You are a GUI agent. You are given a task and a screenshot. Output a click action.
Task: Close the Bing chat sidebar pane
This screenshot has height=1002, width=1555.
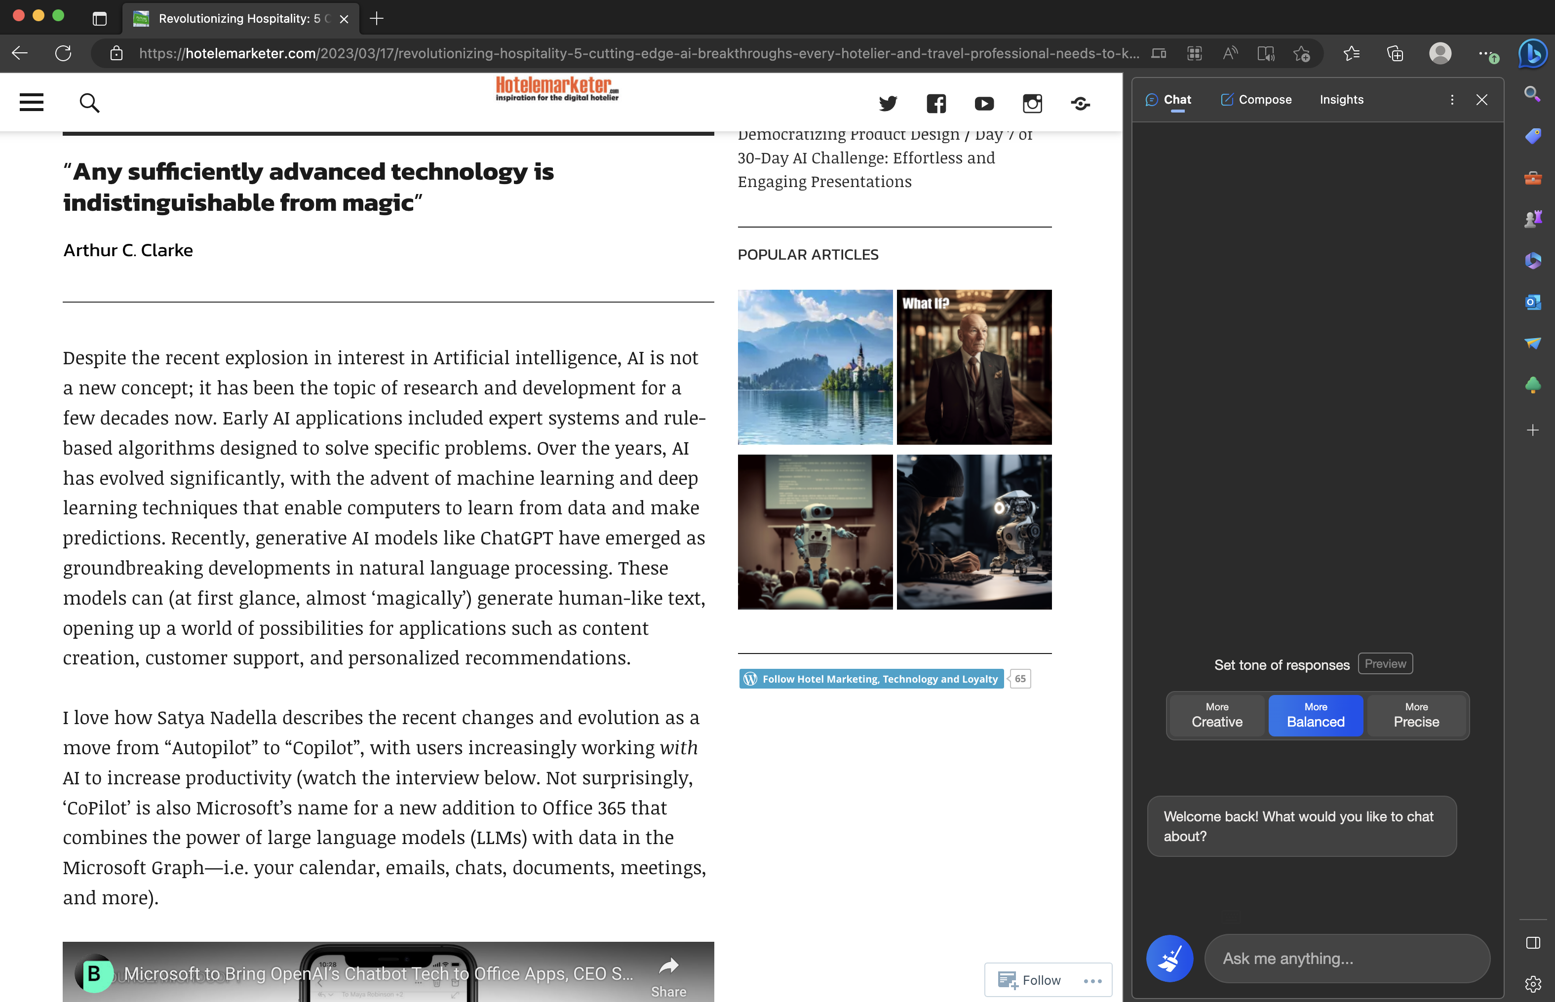[1481, 100]
